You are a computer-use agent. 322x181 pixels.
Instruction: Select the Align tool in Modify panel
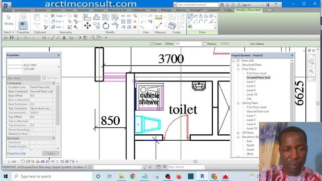pos(87,17)
